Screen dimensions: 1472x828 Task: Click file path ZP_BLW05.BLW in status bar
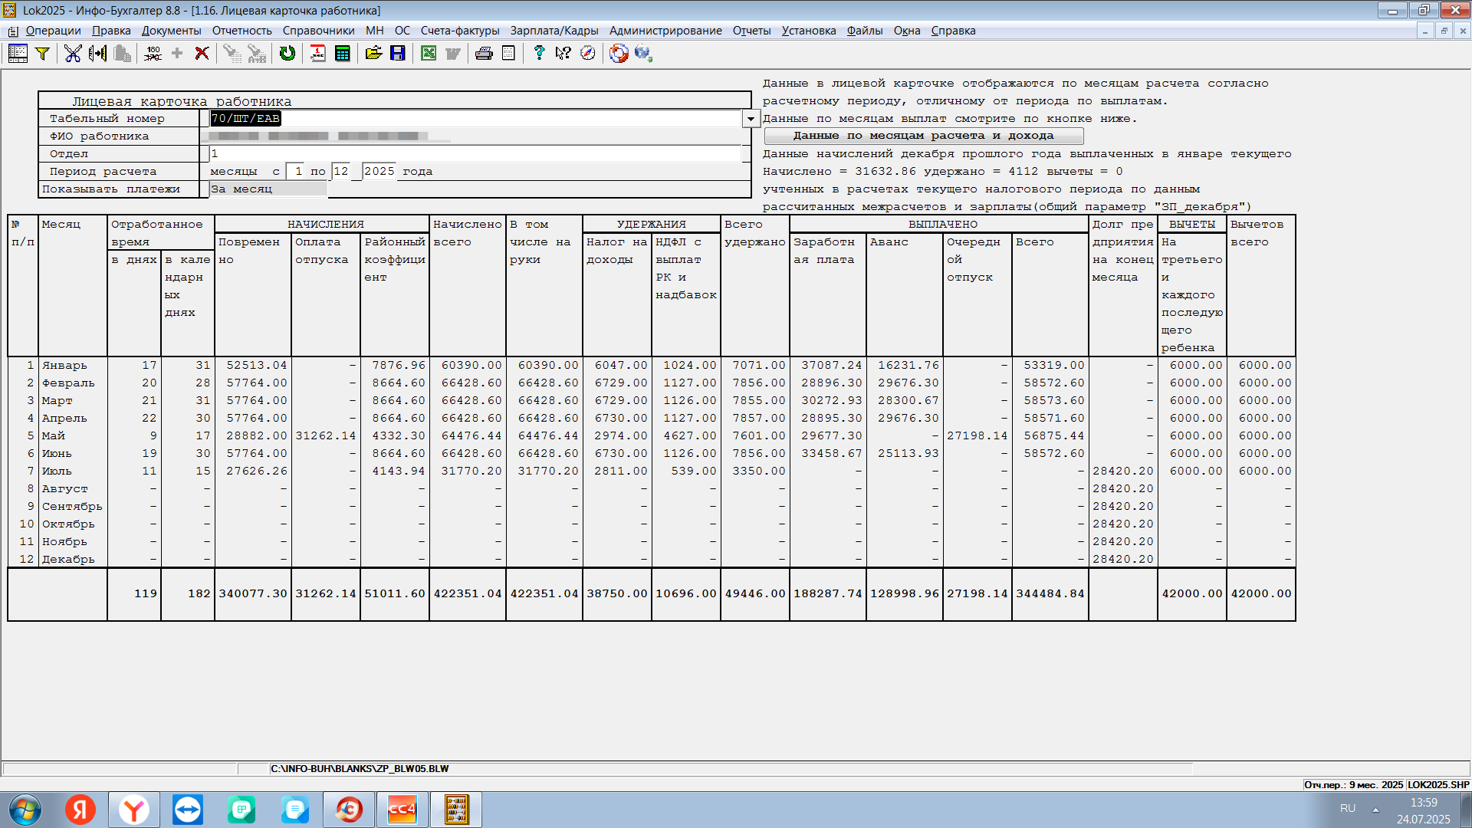[360, 768]
